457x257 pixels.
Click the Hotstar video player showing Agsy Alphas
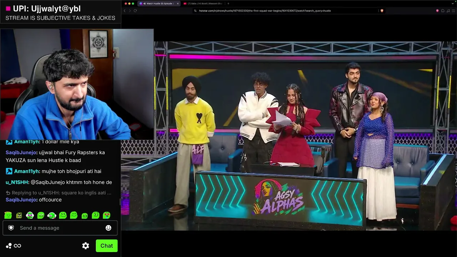click(289, 136)
